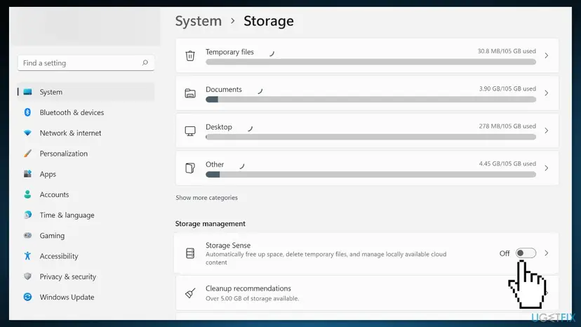581x327 pixels.
Task: Open Gaming settings
Action: tap(86, 235)
